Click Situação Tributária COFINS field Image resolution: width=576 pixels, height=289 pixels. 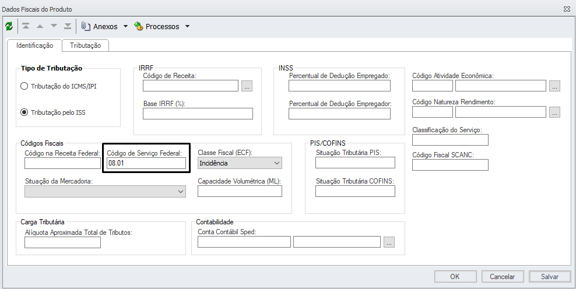pyautogui.click(x=355, y=191)
